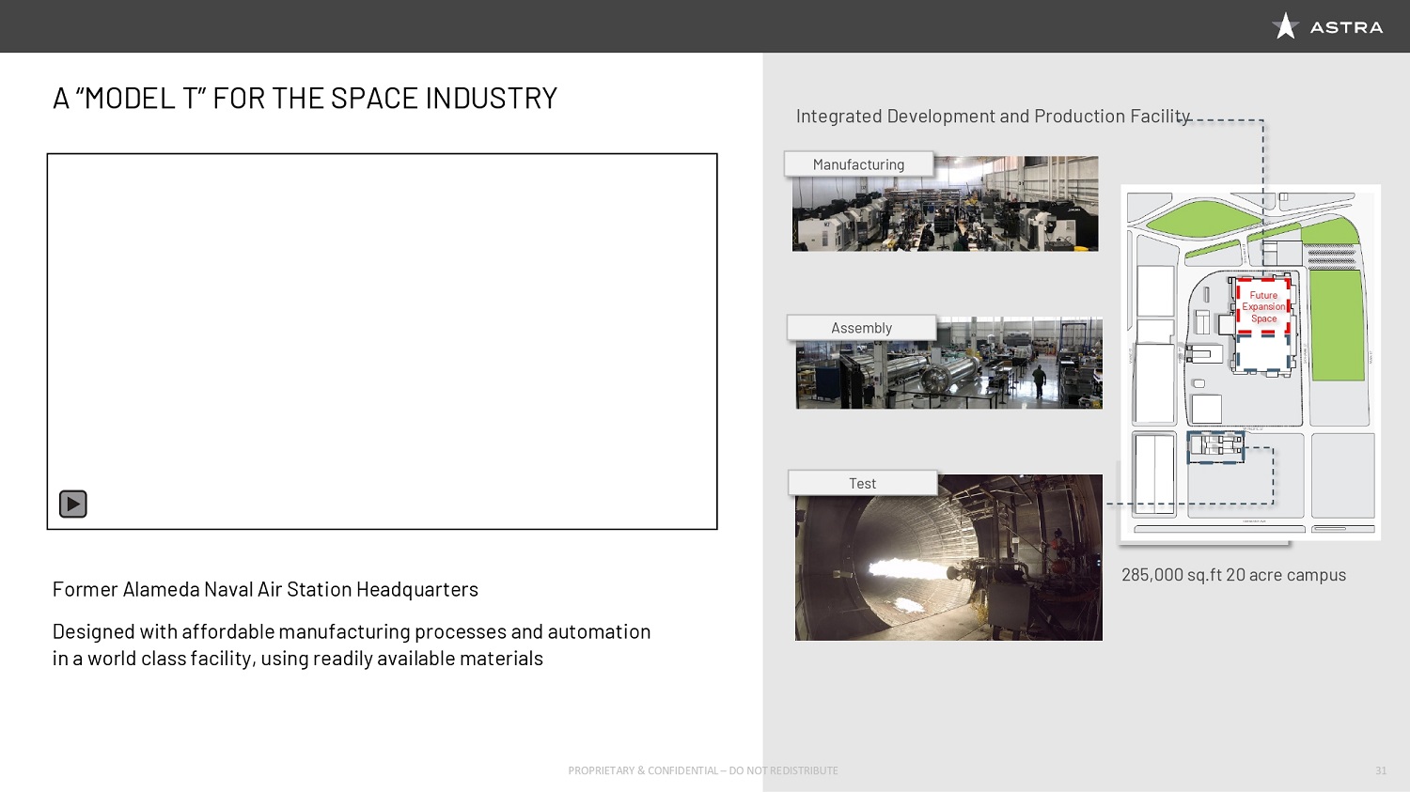Click the ASTRA wordmark text in header
This screenshot has height=792, width=1410.
pos(1346,27)
